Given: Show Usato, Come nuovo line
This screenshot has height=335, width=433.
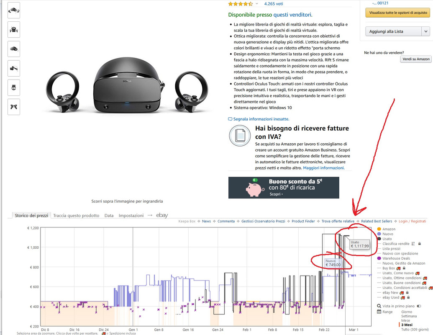Looking at the screenshot, I should pyautogui.click(x=398, y=273).
